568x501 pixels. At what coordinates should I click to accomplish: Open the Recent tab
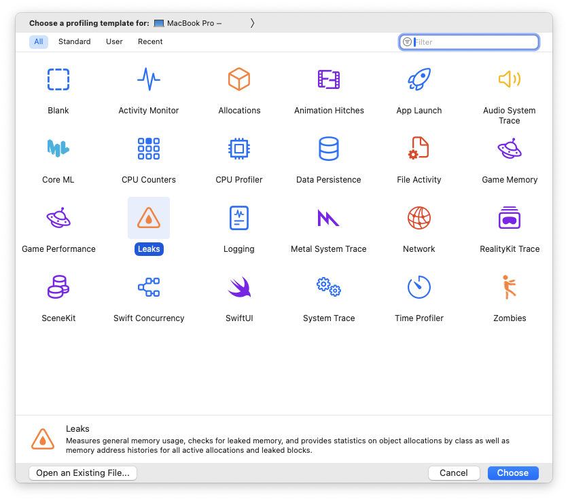tap(150, 41)
